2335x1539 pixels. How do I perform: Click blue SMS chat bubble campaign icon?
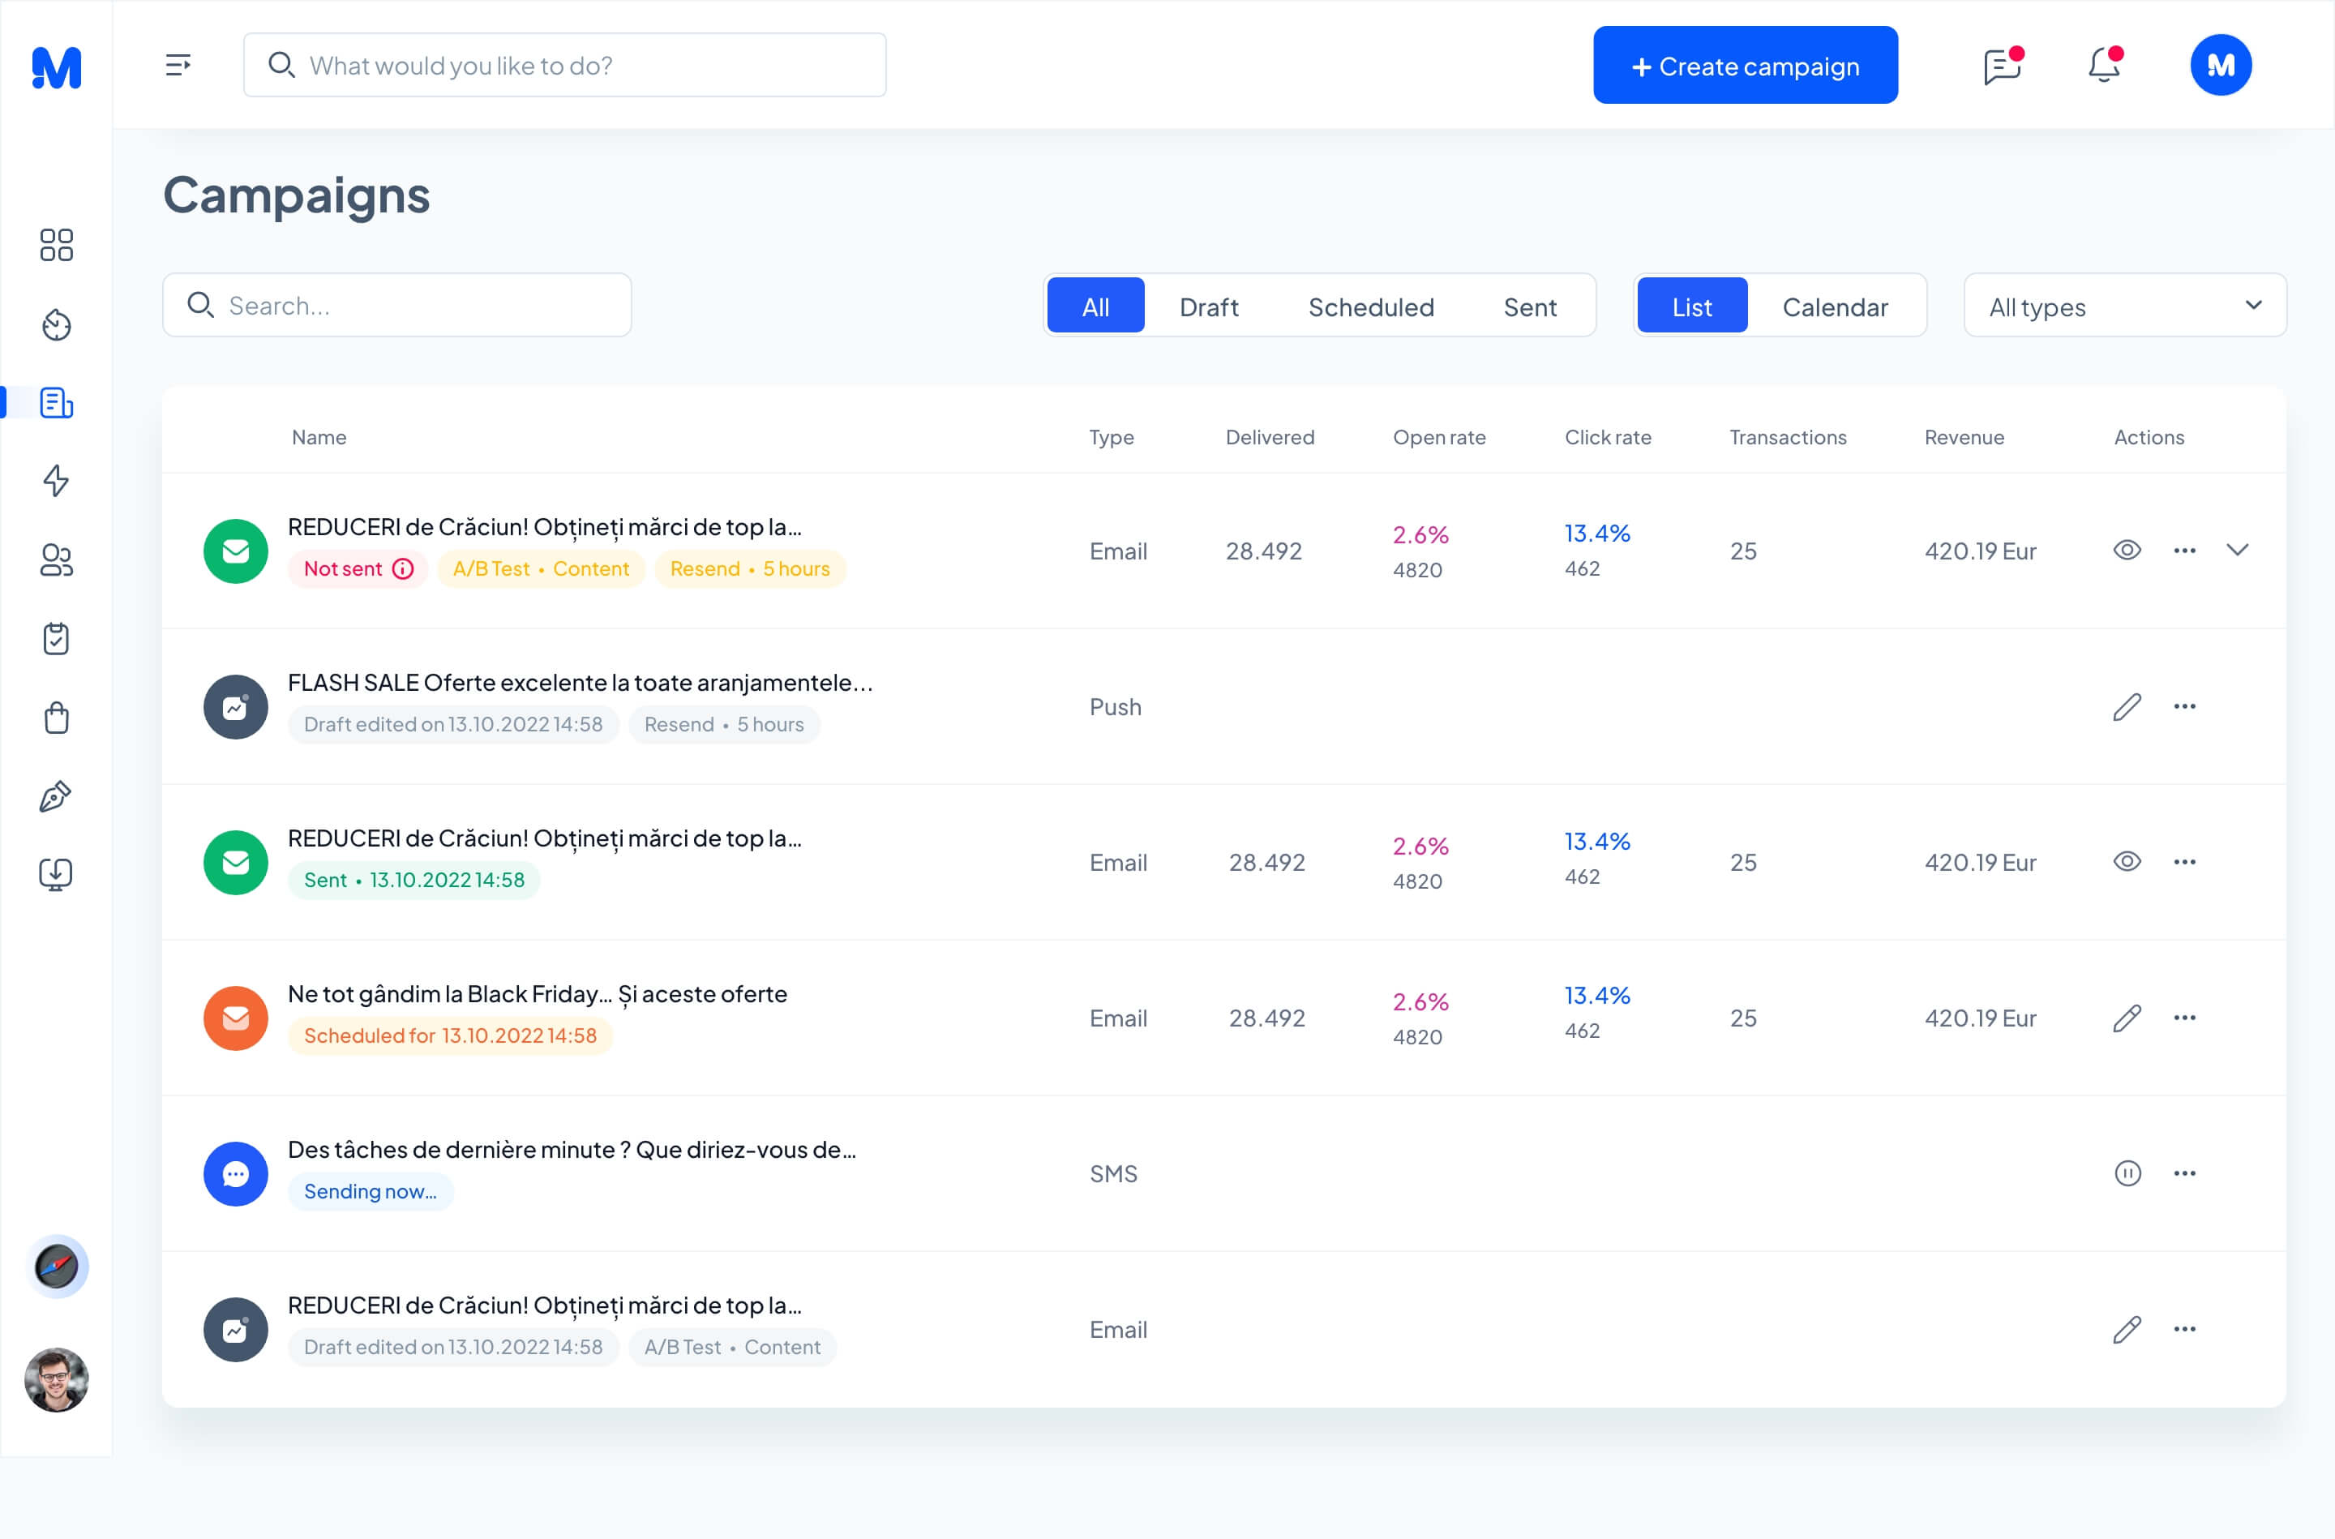click(x=235, y=1174)
